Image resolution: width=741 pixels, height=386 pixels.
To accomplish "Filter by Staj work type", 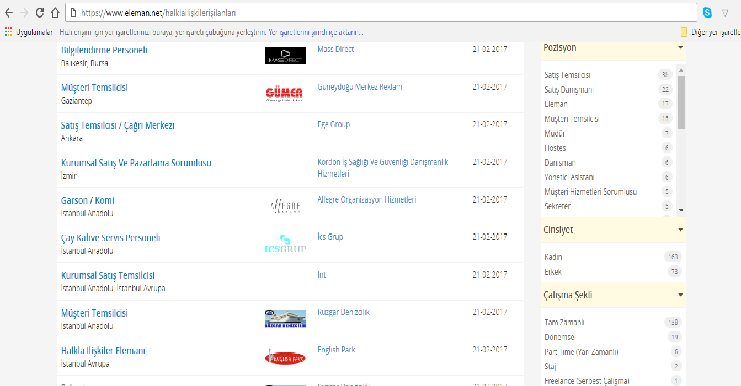I will 550,367.
